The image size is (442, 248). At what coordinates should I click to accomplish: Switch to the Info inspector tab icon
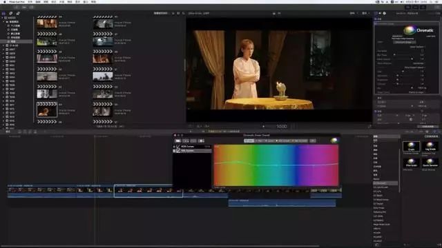pyautogui.click(x=385, y=13)
